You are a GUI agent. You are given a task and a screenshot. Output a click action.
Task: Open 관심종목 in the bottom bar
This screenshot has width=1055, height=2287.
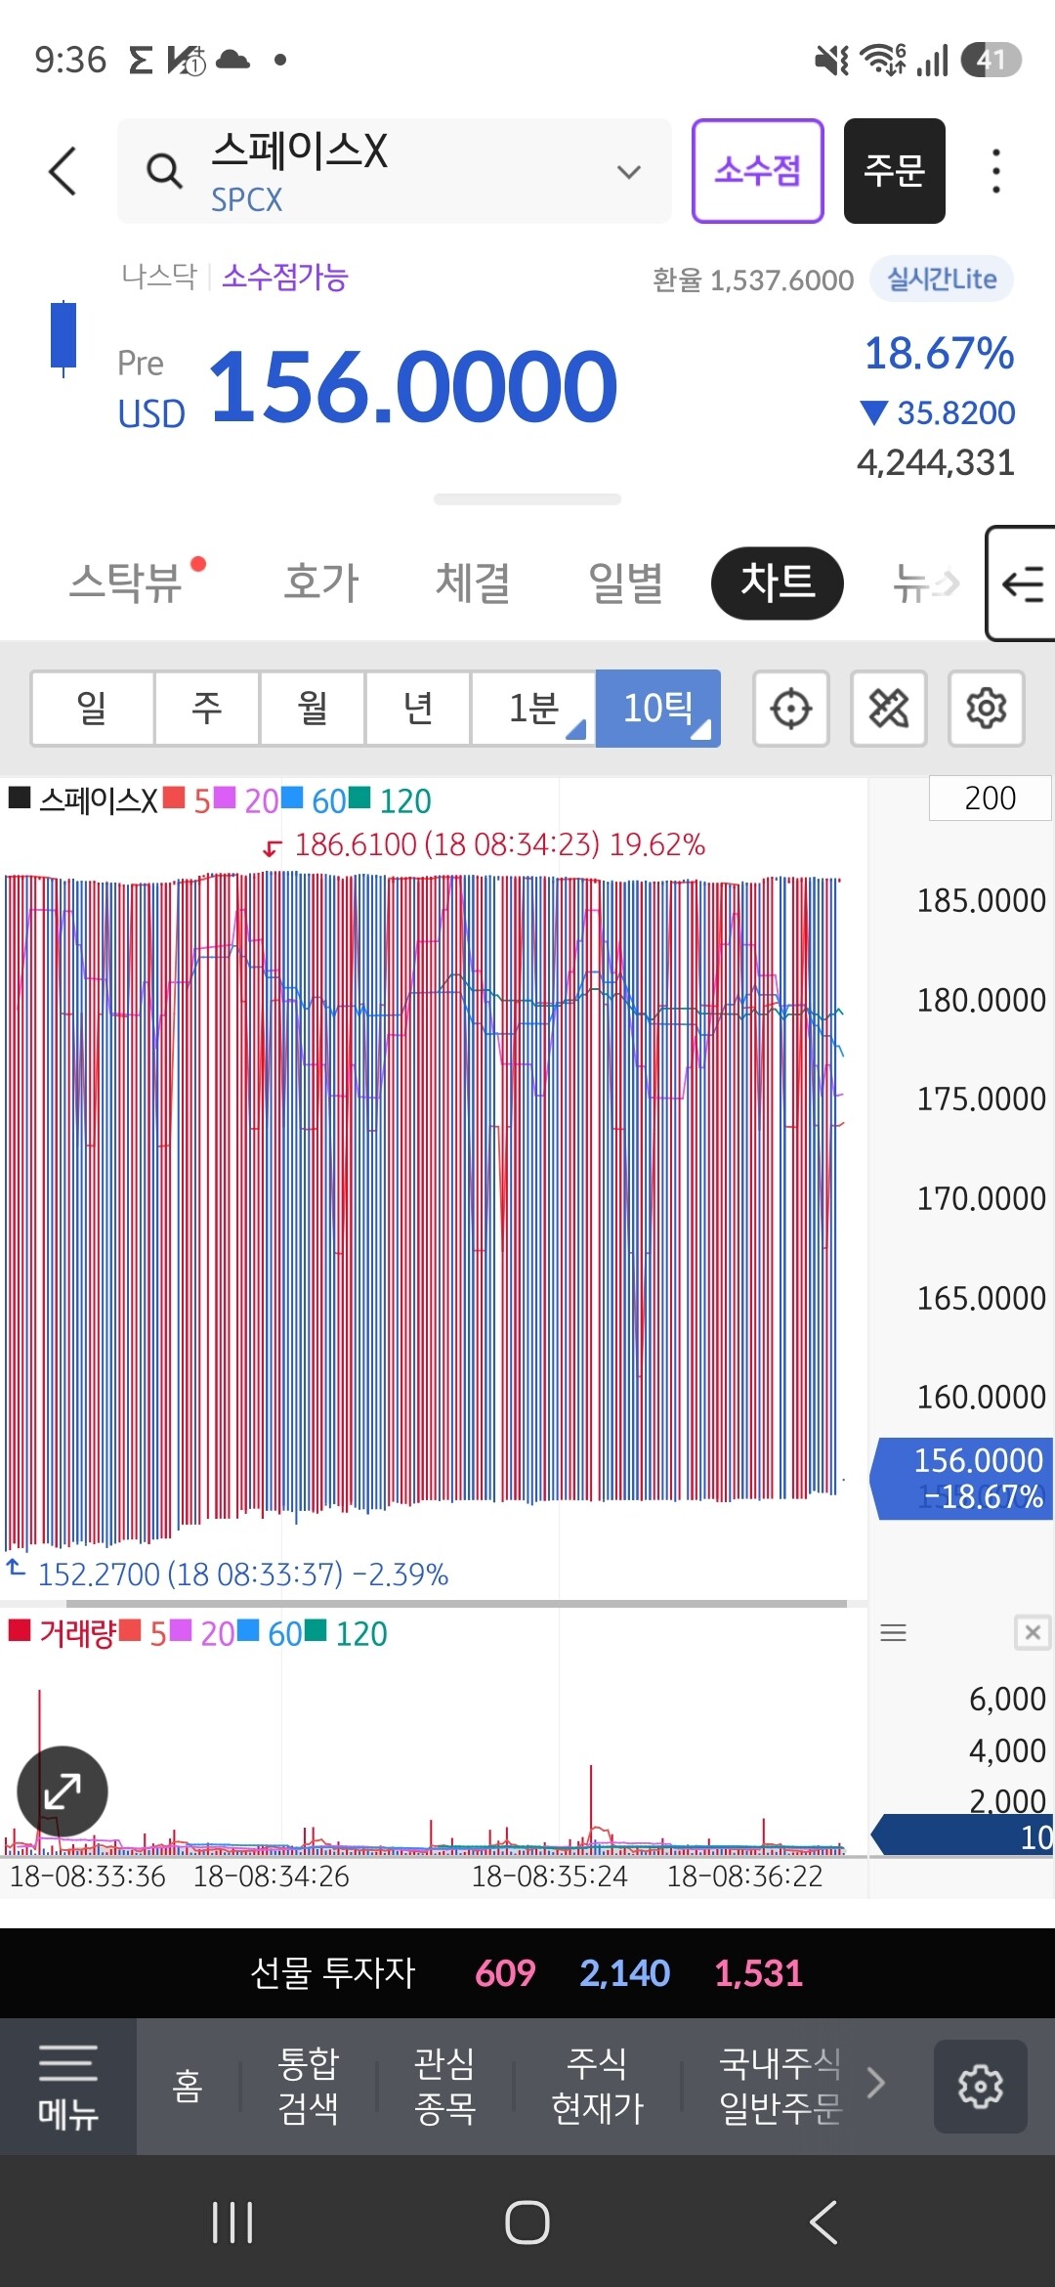(444, 2087)
